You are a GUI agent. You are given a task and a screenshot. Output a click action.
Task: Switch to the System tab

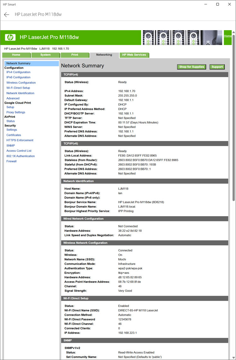46,55
